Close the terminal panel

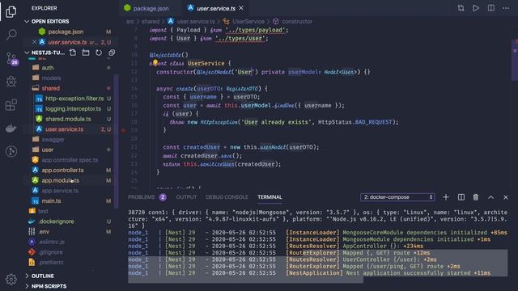tap(505, 197)
